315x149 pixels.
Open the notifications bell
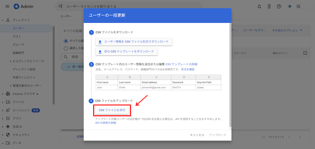point(259,6)
